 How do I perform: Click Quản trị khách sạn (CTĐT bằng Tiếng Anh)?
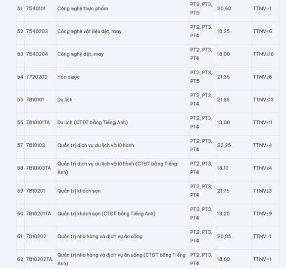tap(106, 214)
